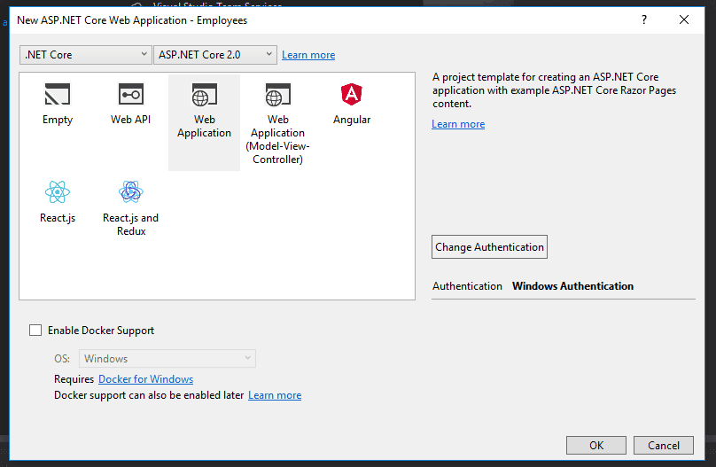This screenshot has width=716, height=467.
Task: Click the dialog title 'New ASP.NET Core Web Application - Employees'
Action: coord(132,20)
